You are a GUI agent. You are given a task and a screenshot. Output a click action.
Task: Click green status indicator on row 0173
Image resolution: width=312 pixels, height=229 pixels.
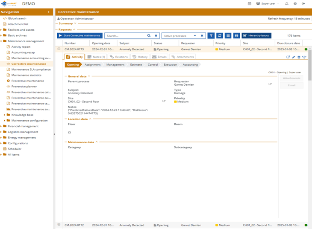click(306, 49)
